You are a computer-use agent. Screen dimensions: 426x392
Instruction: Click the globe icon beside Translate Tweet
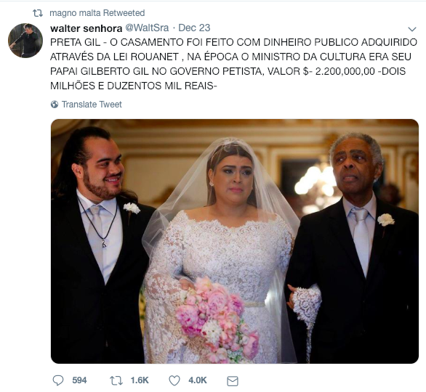[55, 105]
